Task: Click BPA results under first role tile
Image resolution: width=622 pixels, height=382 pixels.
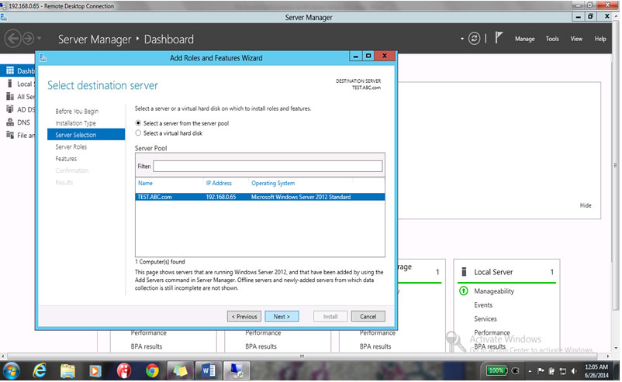Action: [147, 346]
